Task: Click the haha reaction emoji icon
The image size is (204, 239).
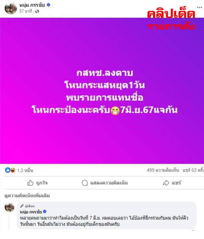Action: coord(13,170)
